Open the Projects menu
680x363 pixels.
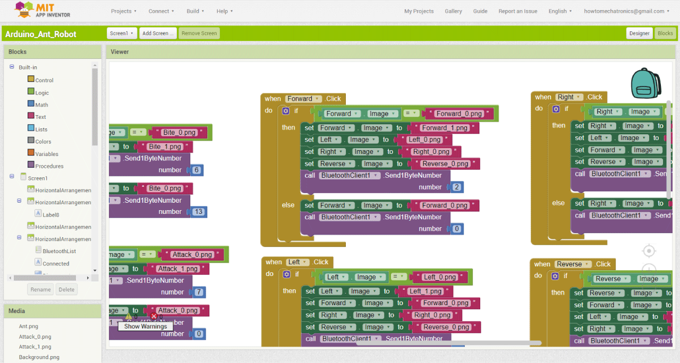tap(123, 11)
